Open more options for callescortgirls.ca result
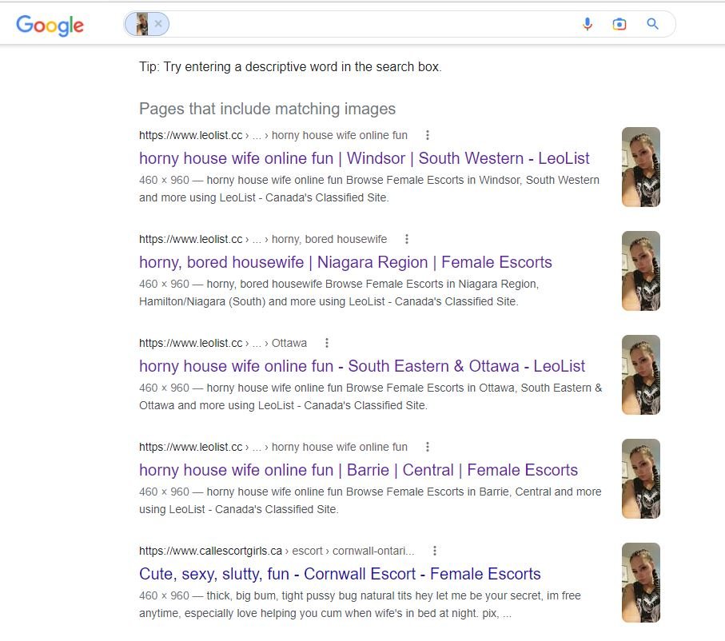The width and height of the screenshot is (725, 641). click(x=434, y=551)
